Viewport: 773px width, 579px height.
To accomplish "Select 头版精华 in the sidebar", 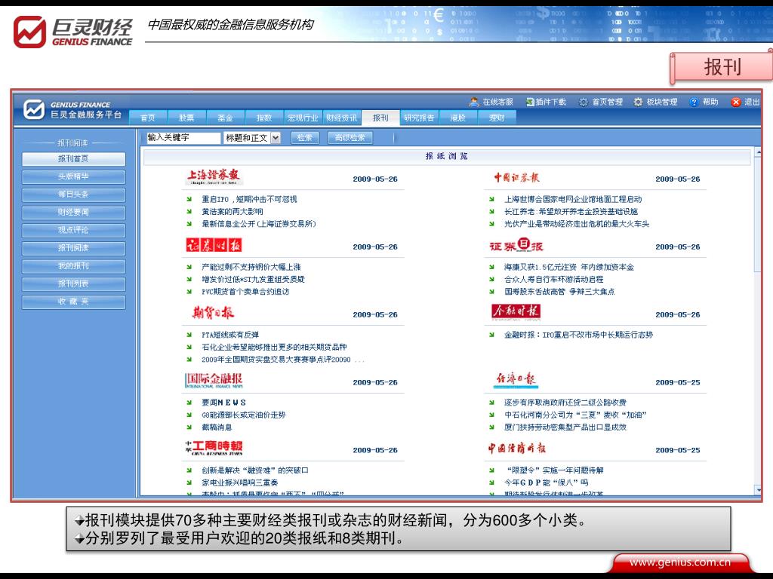I will [73, 176].
